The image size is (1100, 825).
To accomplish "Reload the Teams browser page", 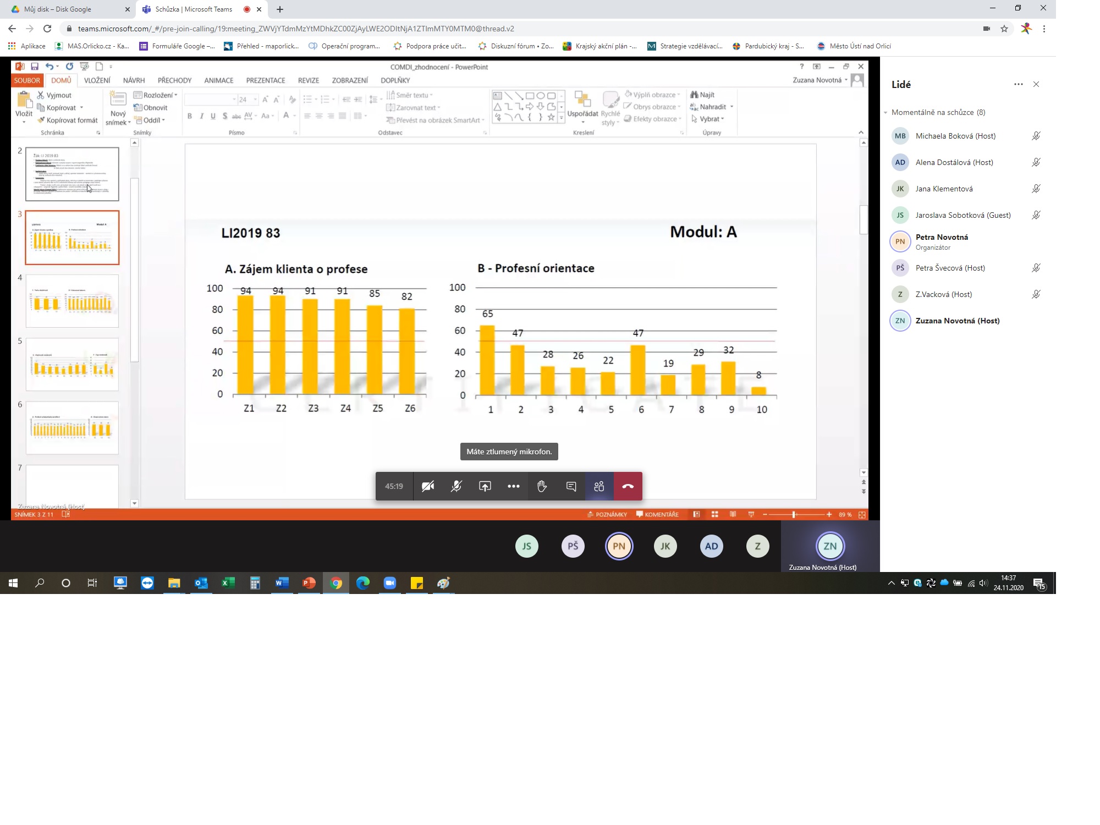I will click(x=47, y=29).
